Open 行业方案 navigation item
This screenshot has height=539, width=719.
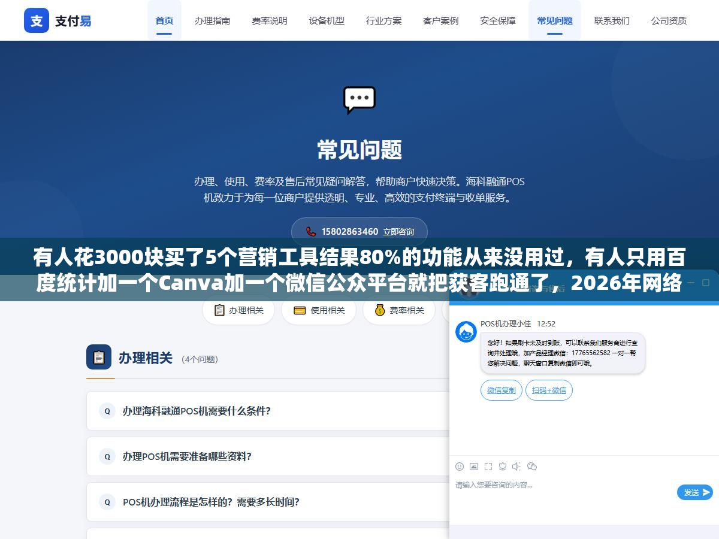pyautogui.click(x=384, y=20)
